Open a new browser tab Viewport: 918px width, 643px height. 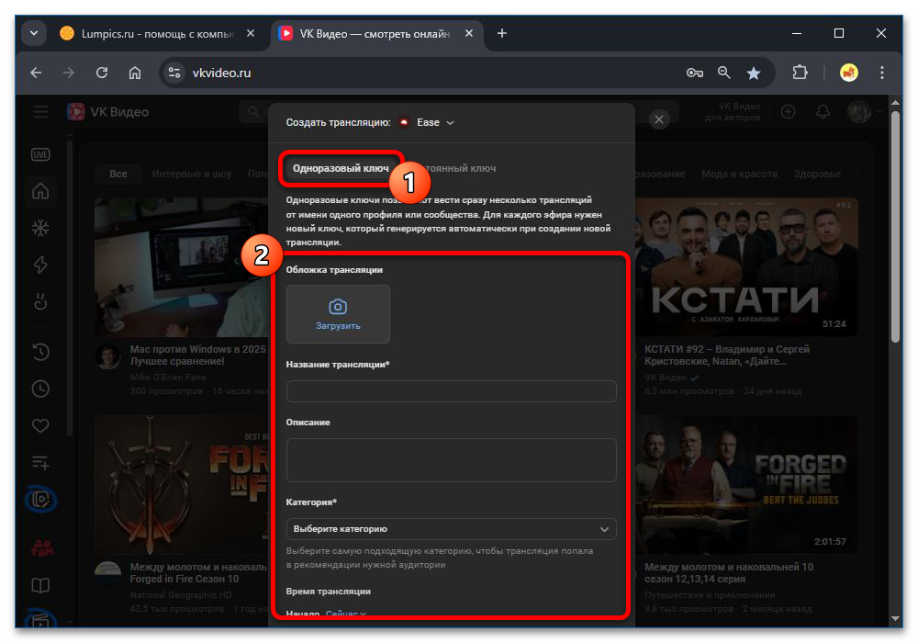point(502,33)
